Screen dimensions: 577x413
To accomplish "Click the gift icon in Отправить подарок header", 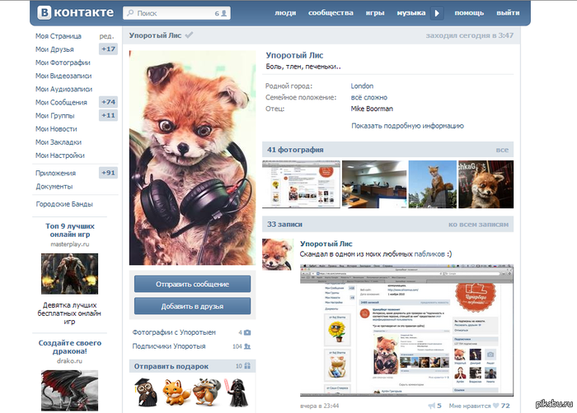I will click(247, 366).
